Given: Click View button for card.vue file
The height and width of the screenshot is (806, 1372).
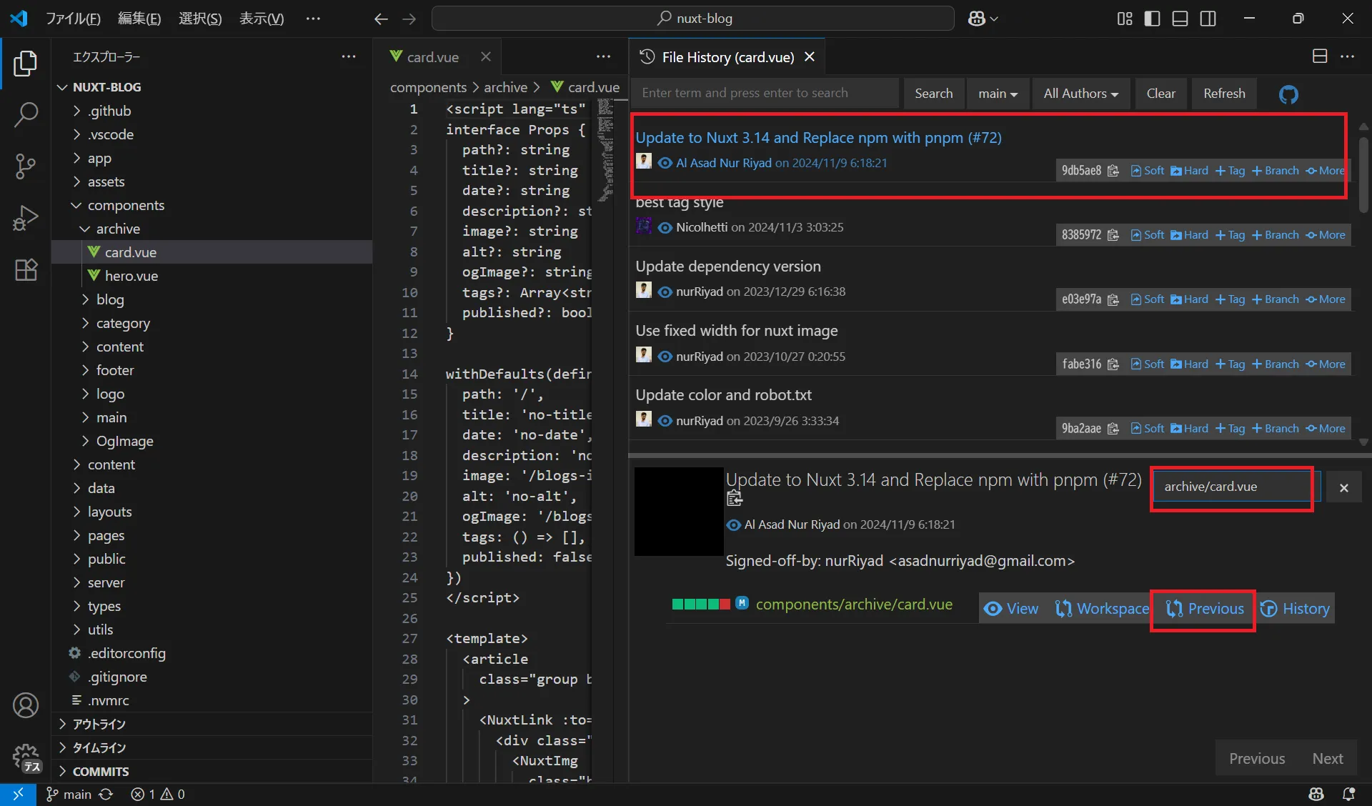Looking at the screenshot, I should click(x=1011, y=609).
